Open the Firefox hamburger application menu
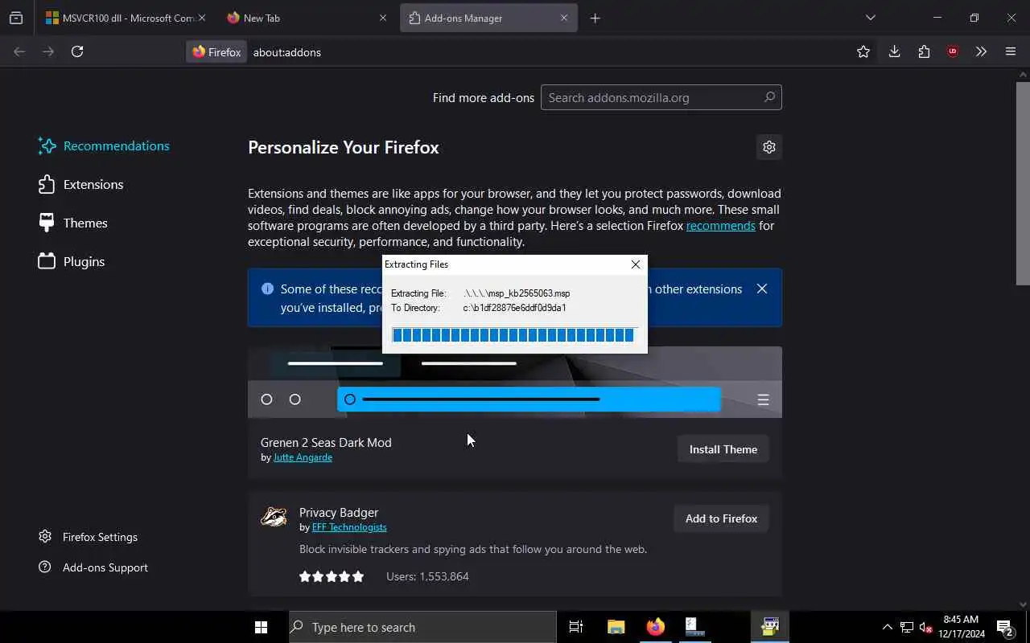 click(1011, 51)
